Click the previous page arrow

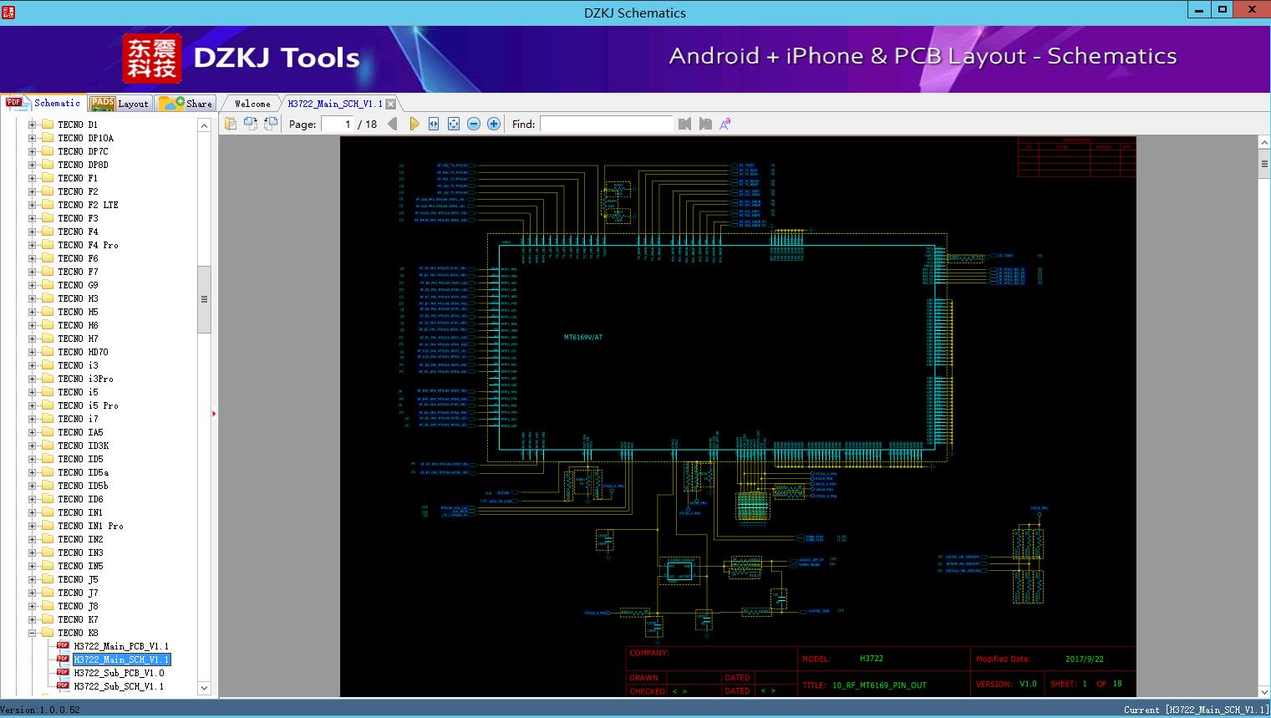coord(393,124)
